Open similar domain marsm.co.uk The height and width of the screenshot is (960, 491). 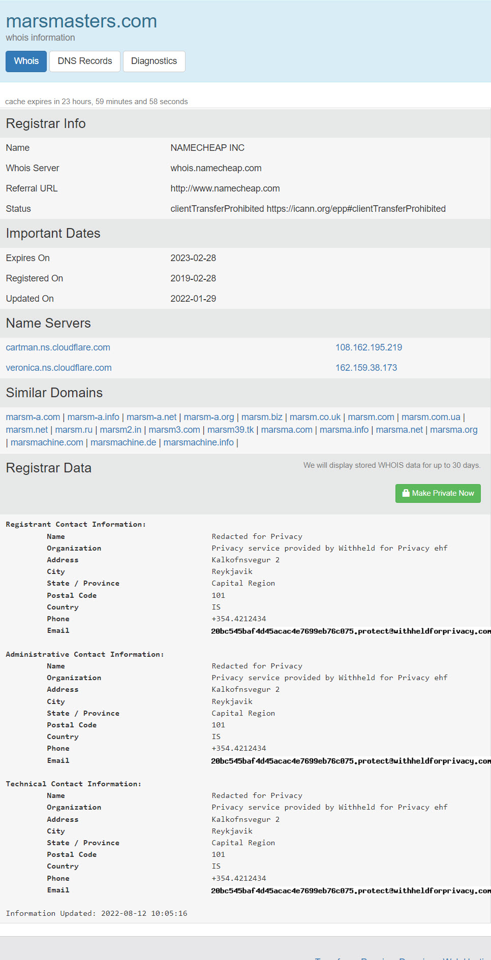point(315,417)
